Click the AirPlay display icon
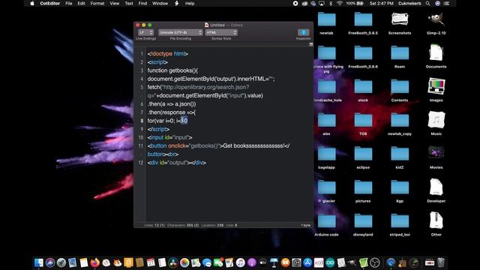 click(x=322, y=3)
